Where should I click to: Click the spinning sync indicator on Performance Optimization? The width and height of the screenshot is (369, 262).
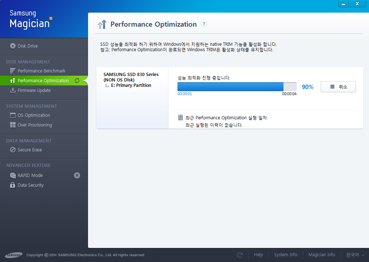[77, 81]
